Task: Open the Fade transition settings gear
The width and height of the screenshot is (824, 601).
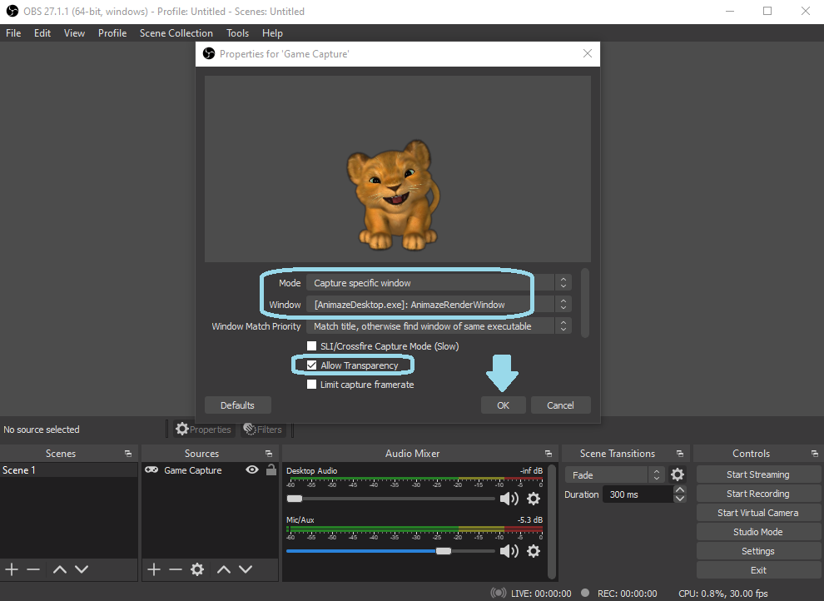Action: 676,474
